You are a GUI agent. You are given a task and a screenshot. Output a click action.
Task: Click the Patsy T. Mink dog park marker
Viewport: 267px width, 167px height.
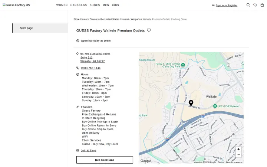(183, 65)
